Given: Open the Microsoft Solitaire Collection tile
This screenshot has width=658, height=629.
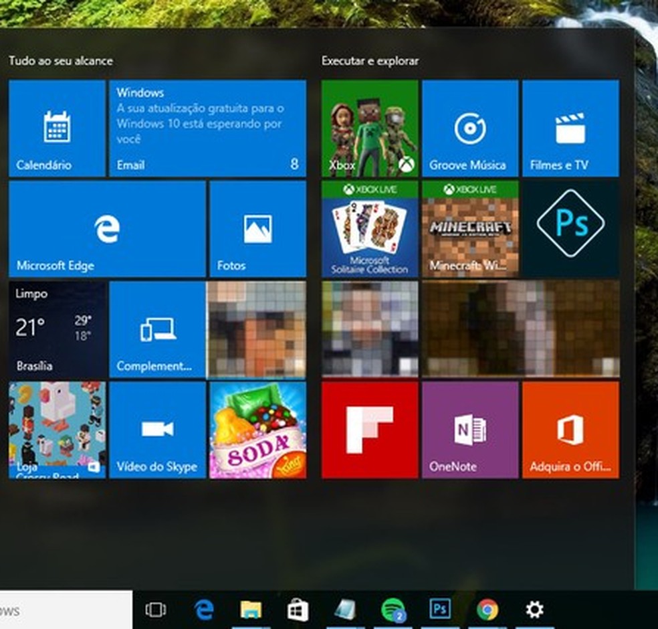Looking at the screenshot, I should click(x=370, y=229).
